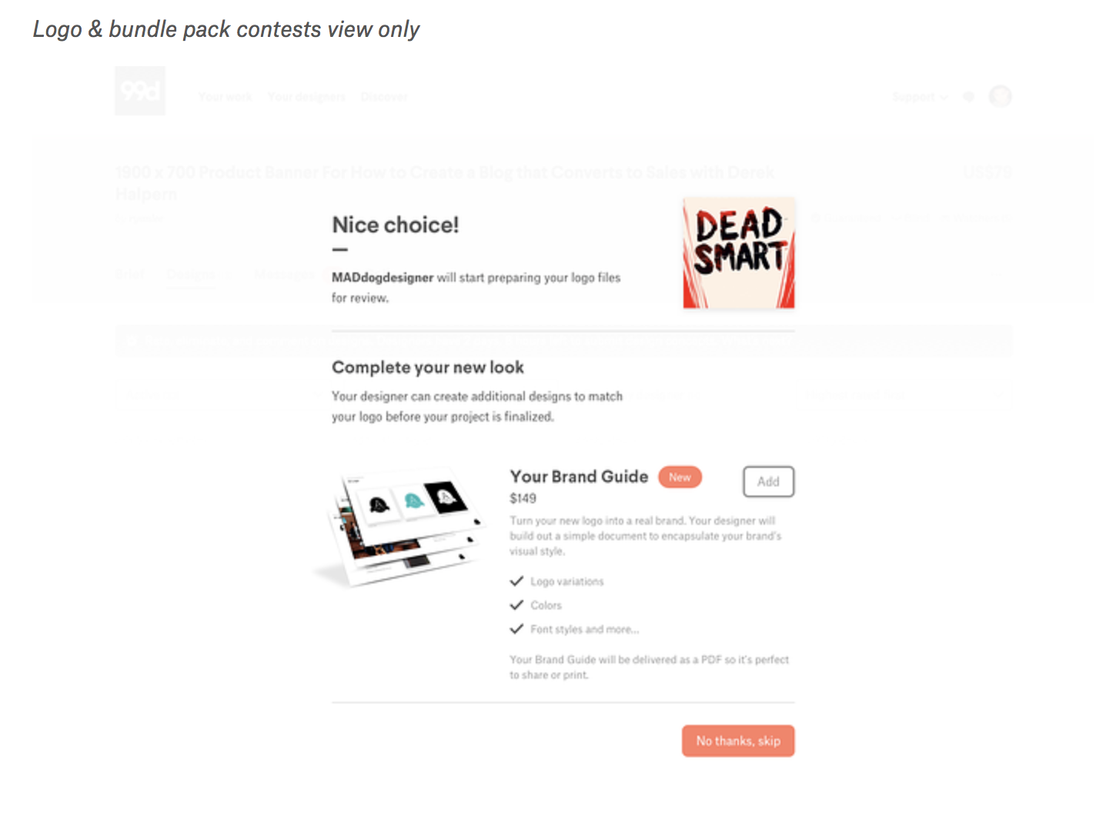
Task: Select Discover in the top navigation
Action: pyautogui.click(x=384, y=97)
